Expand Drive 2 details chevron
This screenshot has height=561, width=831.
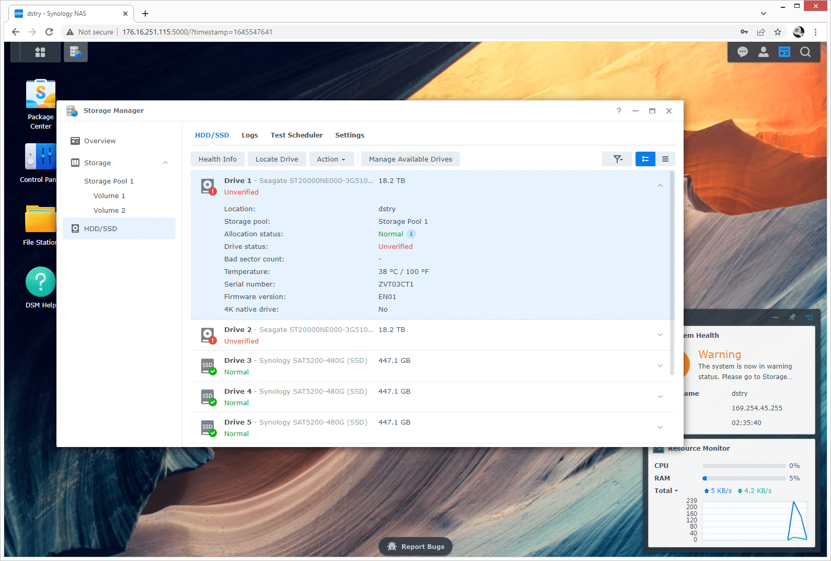click(x=660, y=335)
